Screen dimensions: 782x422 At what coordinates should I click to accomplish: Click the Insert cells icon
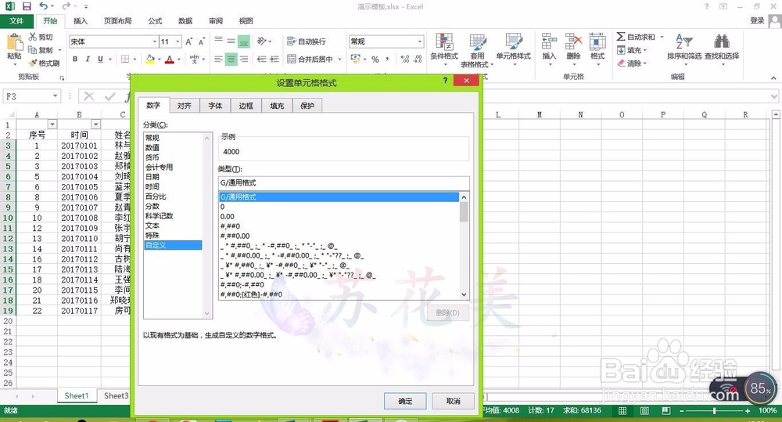549,42
